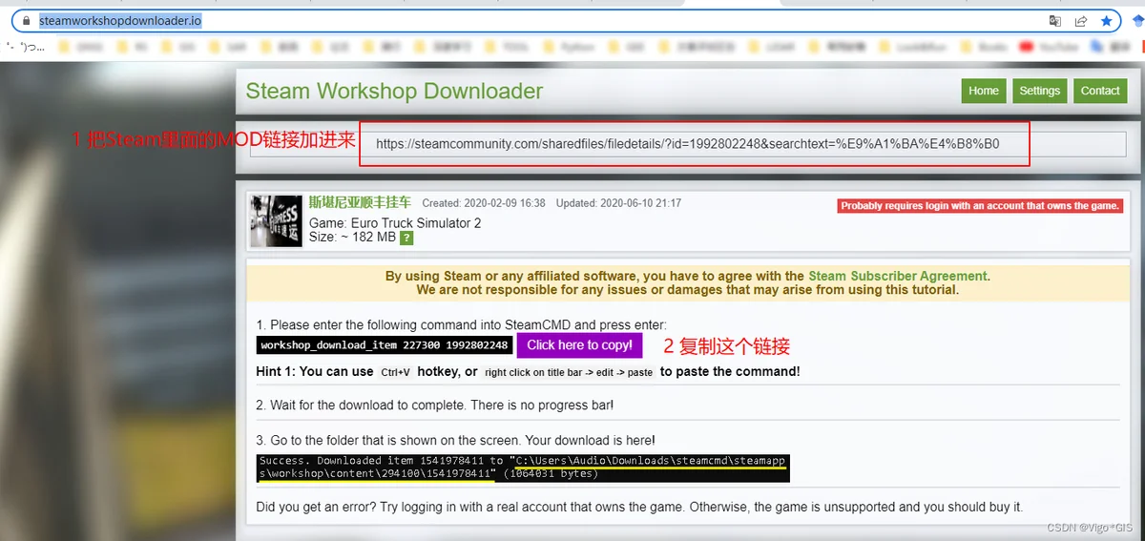Bookmark this page with the star icon
The width and height of the screenshot is (1145, 541).
[1106, 20]
